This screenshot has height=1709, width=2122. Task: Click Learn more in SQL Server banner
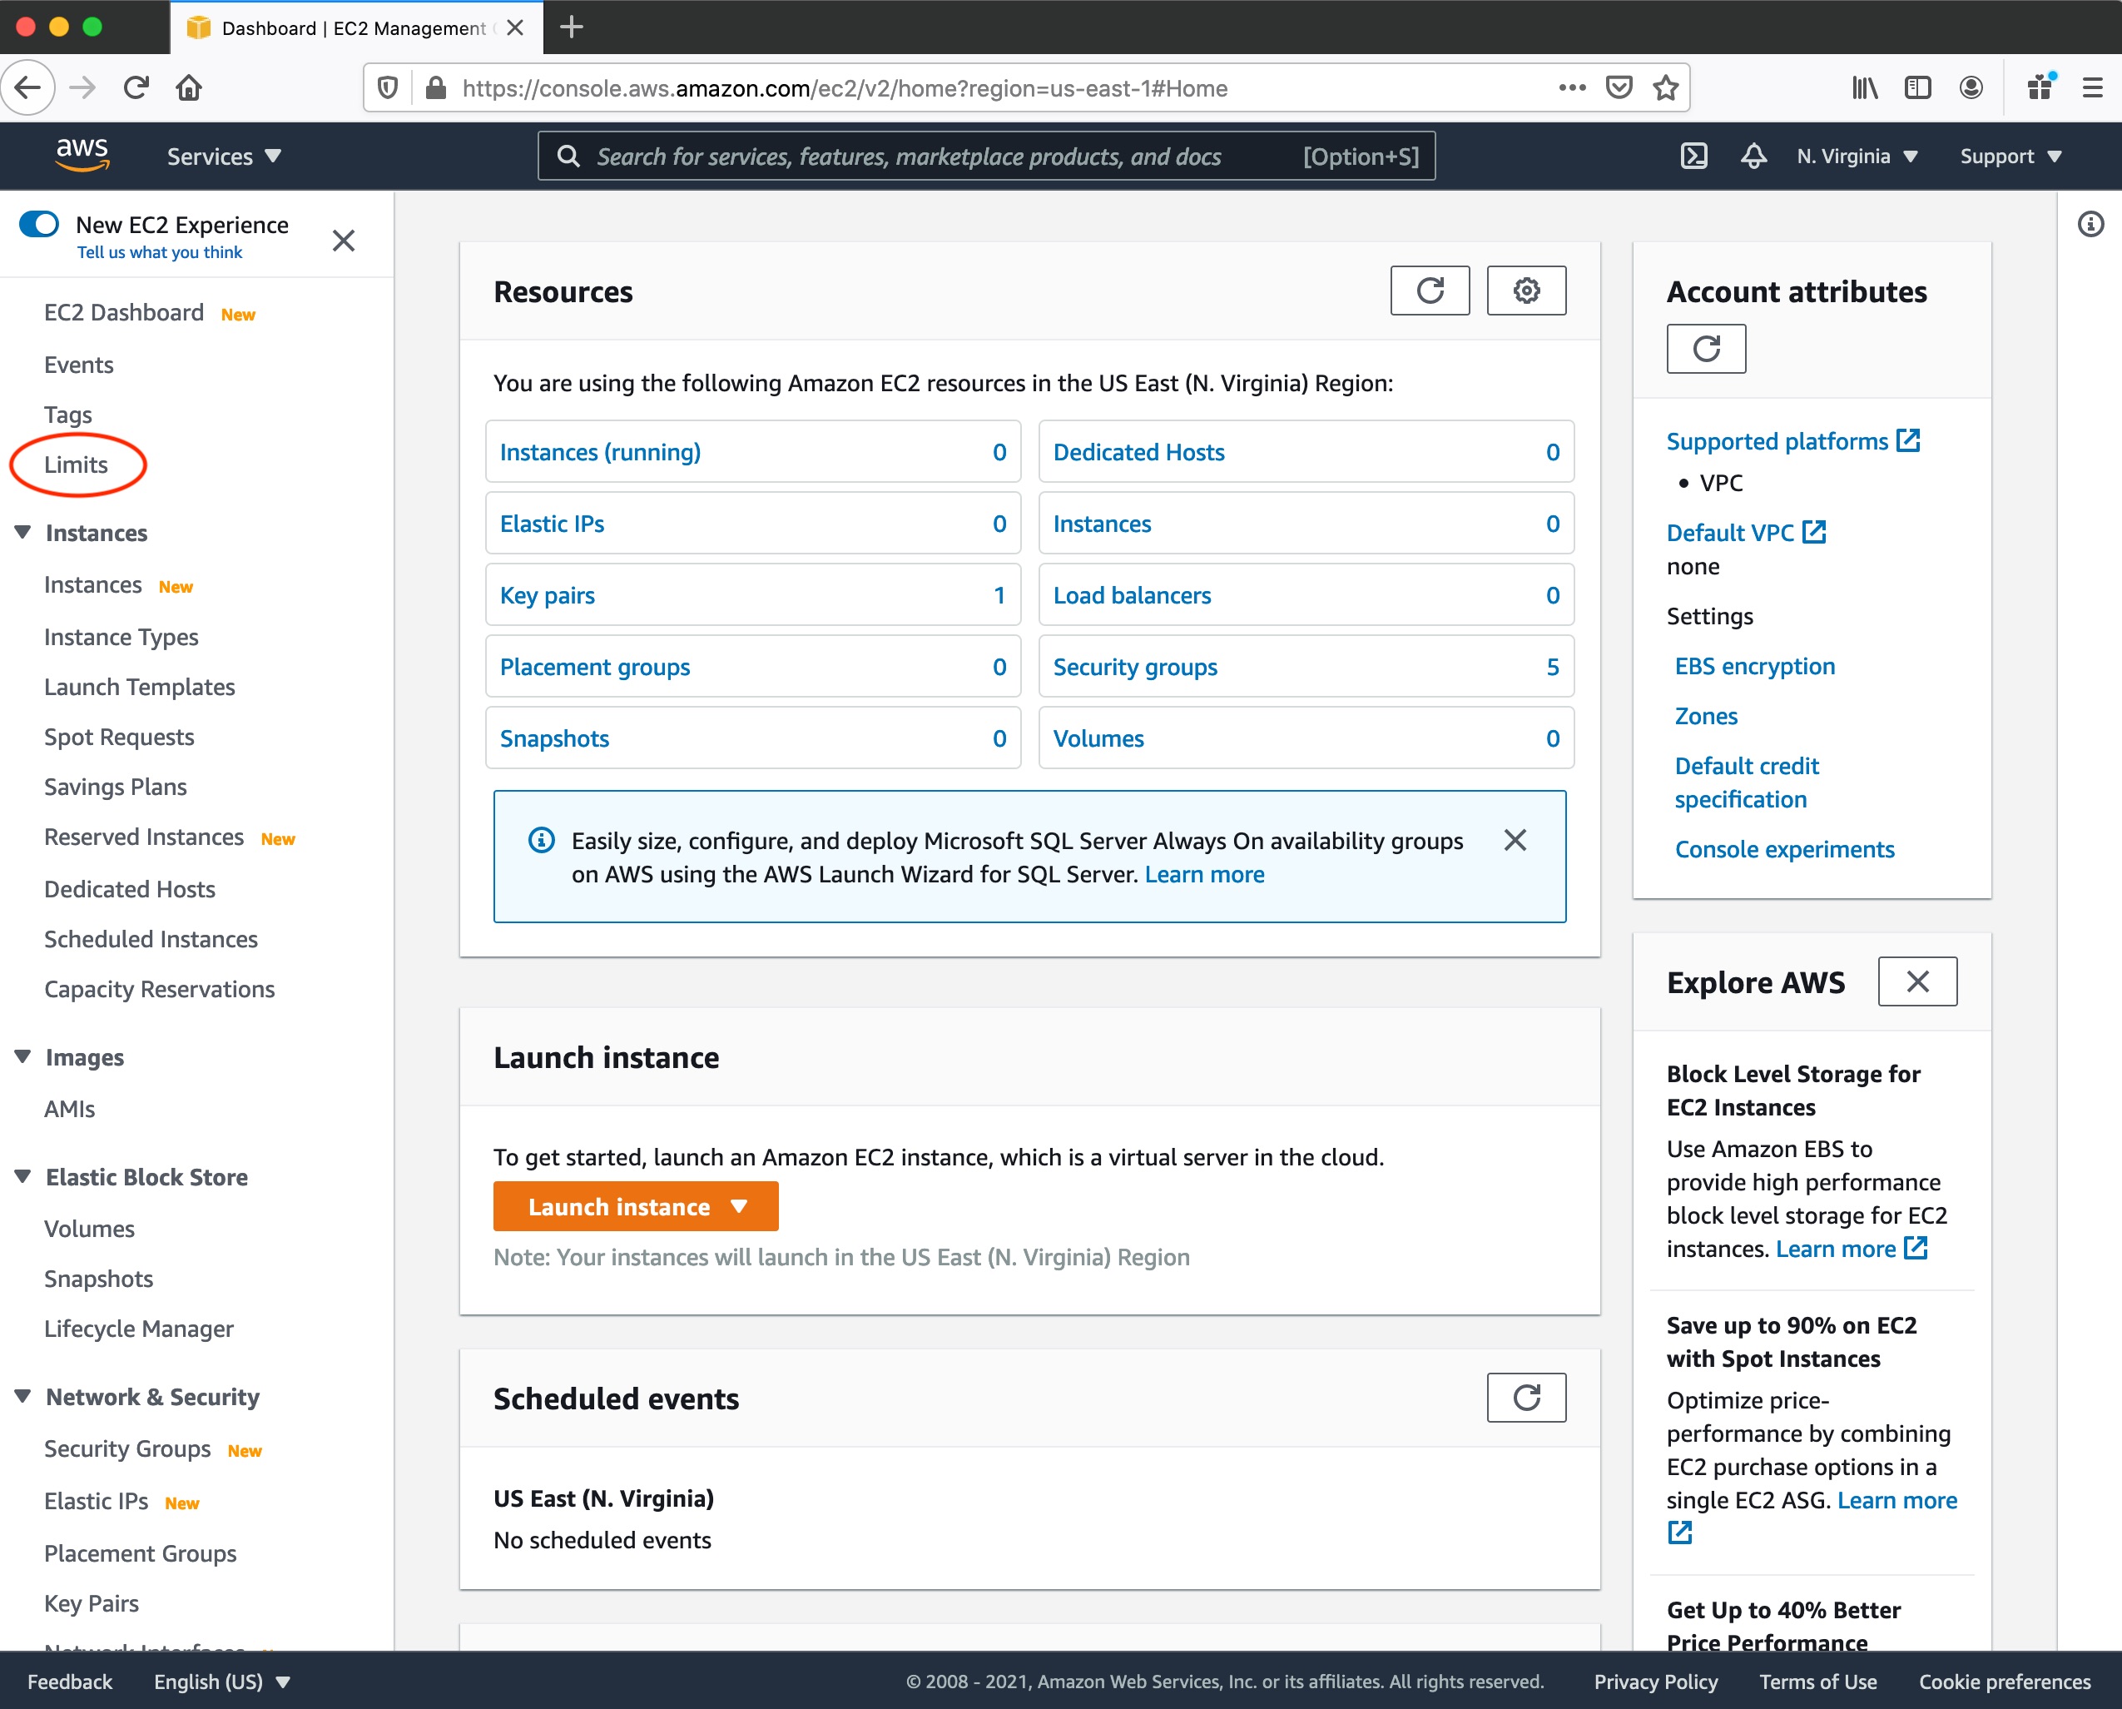1205,874
